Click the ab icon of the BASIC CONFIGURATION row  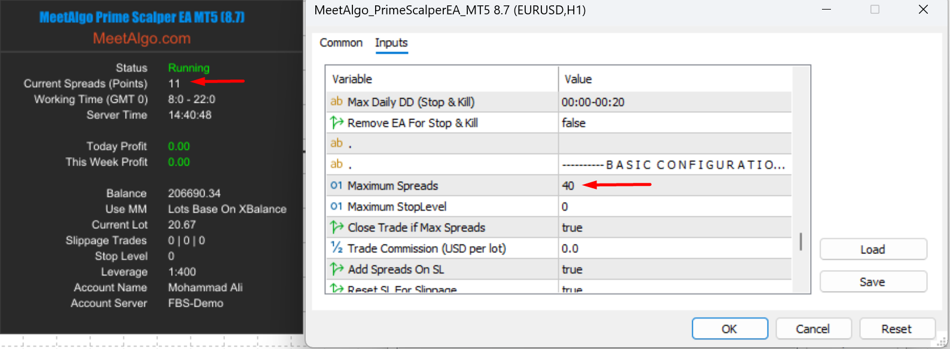(x=336, y=164)
